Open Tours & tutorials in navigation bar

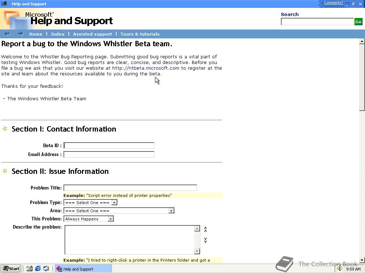(140, 34)
